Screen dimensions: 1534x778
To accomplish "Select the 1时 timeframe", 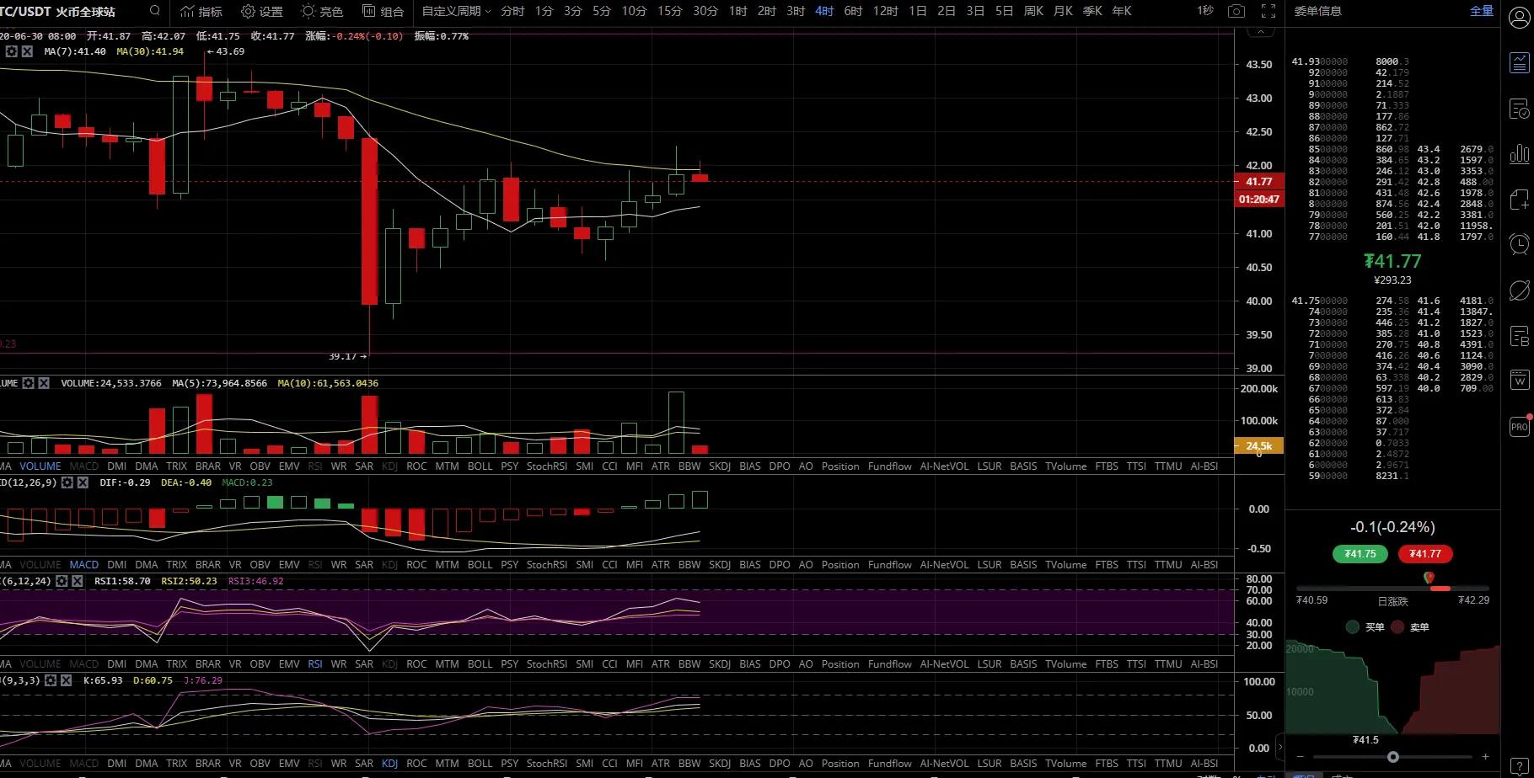I will click(737, 11).
